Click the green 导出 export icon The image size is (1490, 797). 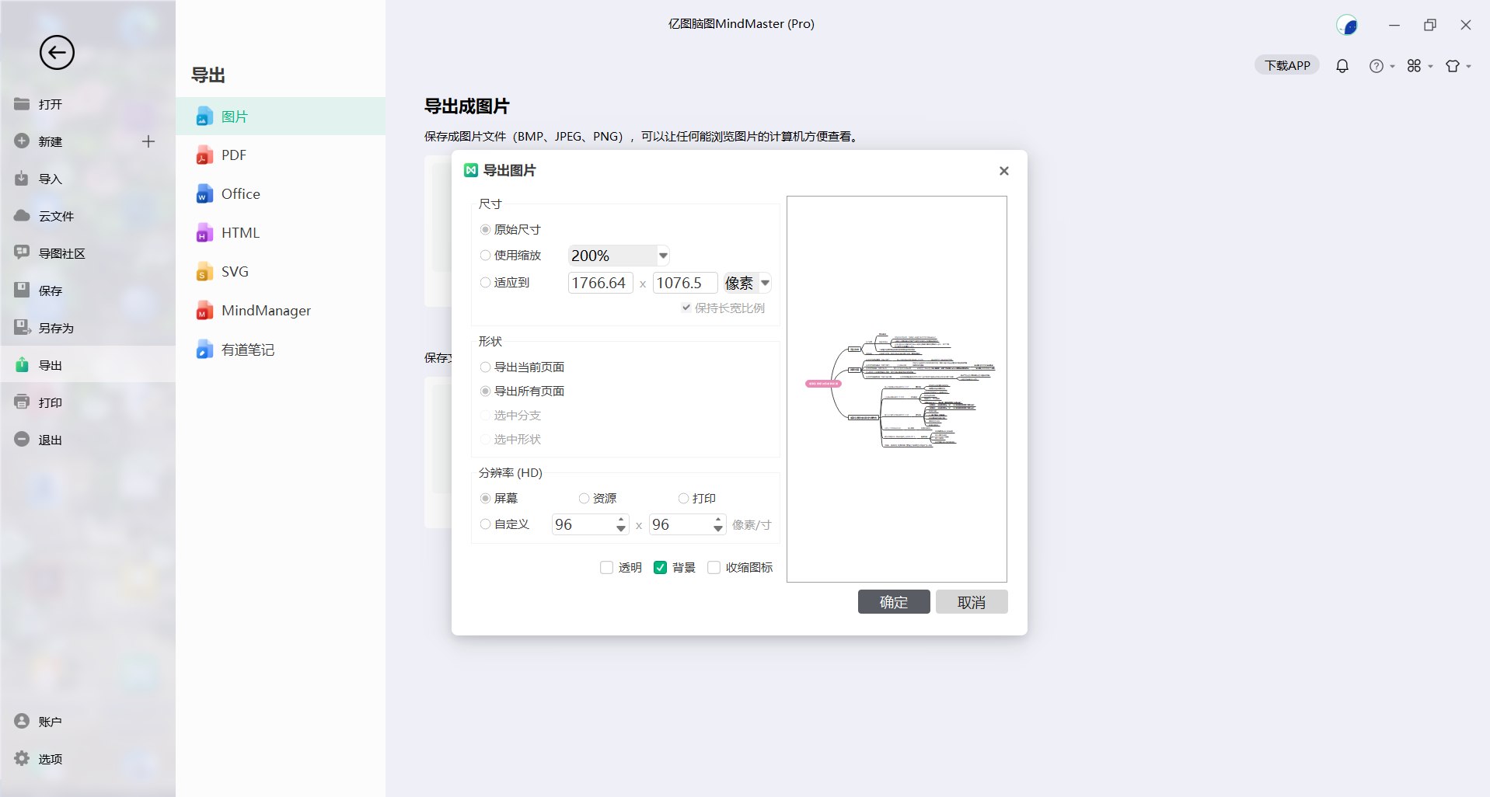click(x=22, y=365)
